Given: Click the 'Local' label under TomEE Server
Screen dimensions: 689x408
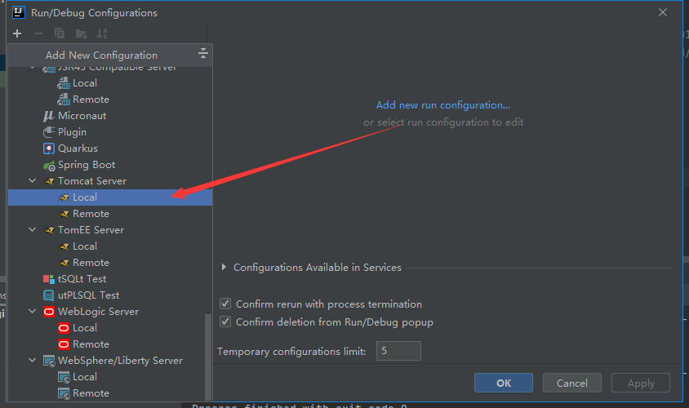Looking at the screenshot, I should point(85,246).
